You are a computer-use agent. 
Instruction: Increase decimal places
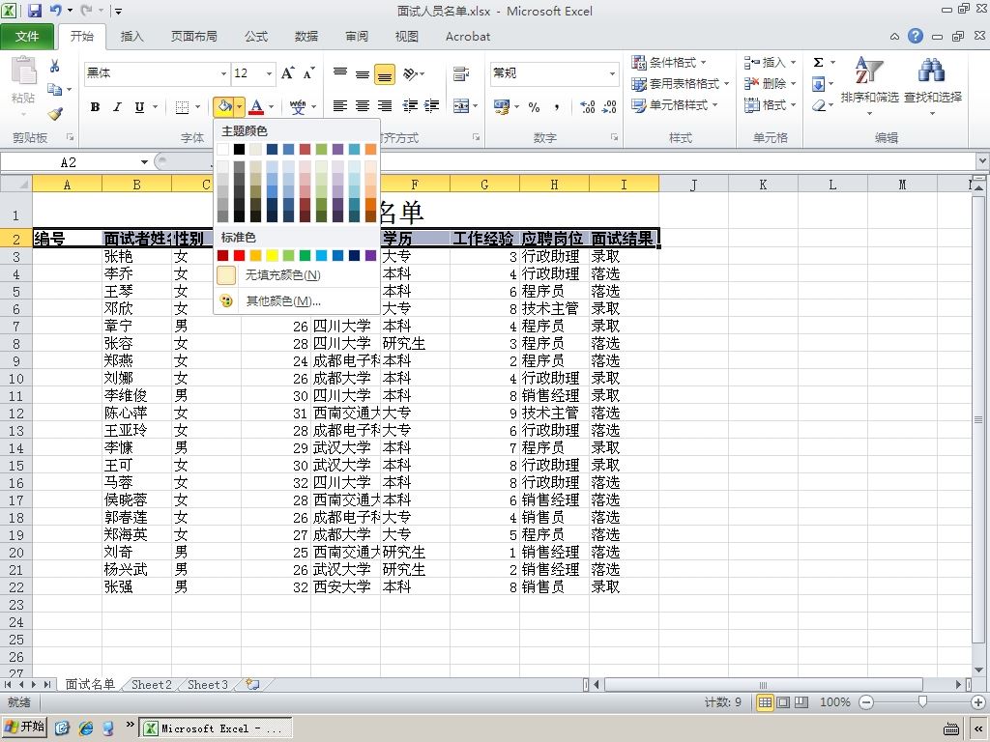pyautogui.click(x=587, y=106)
